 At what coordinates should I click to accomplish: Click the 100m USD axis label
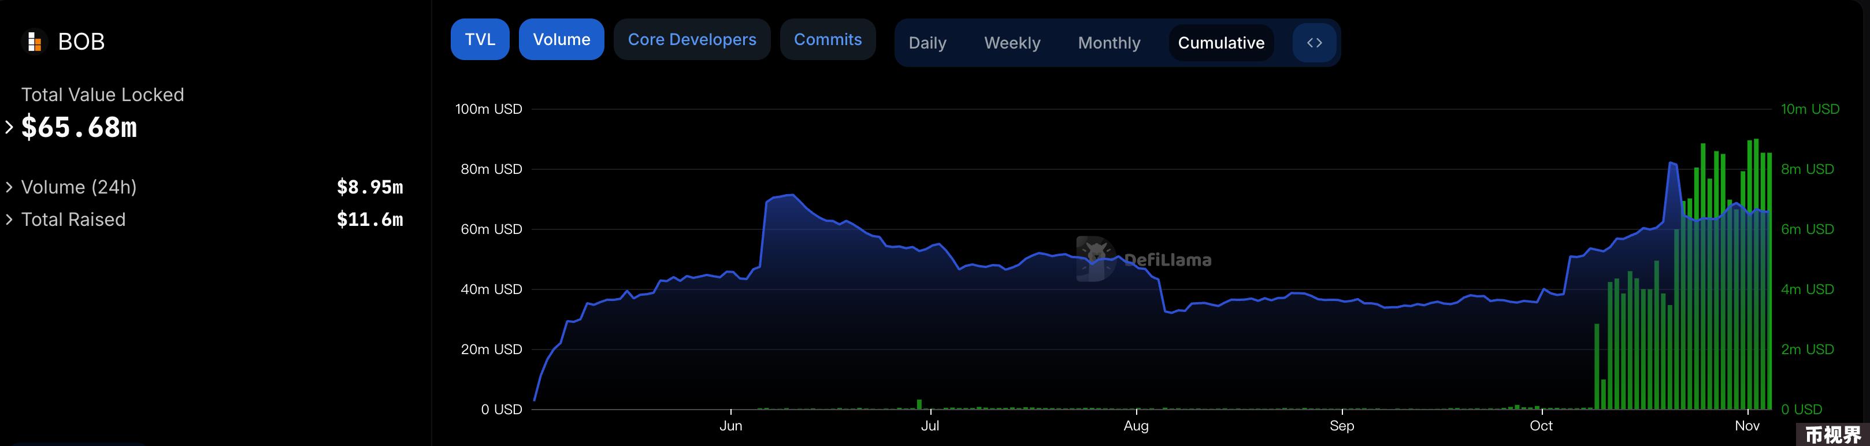pyautogui.click(x=488, y=109)
